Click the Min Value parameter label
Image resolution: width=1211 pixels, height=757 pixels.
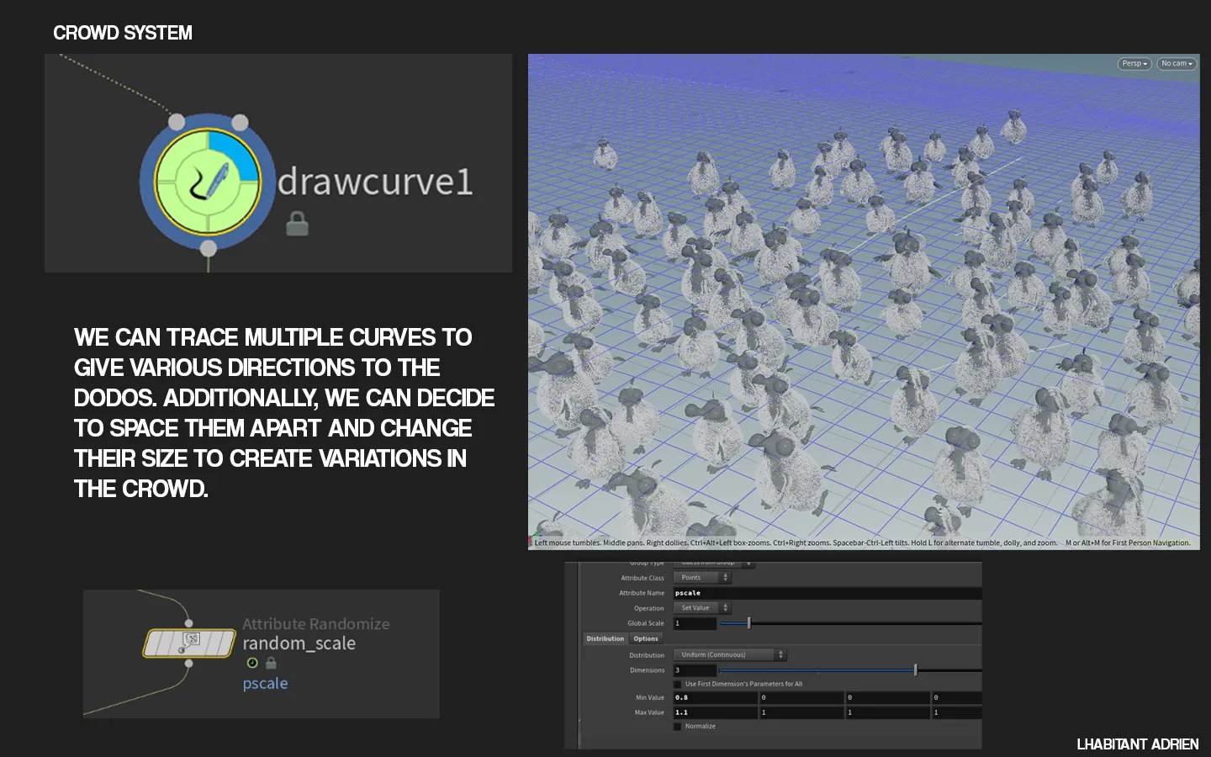[650, 697]
